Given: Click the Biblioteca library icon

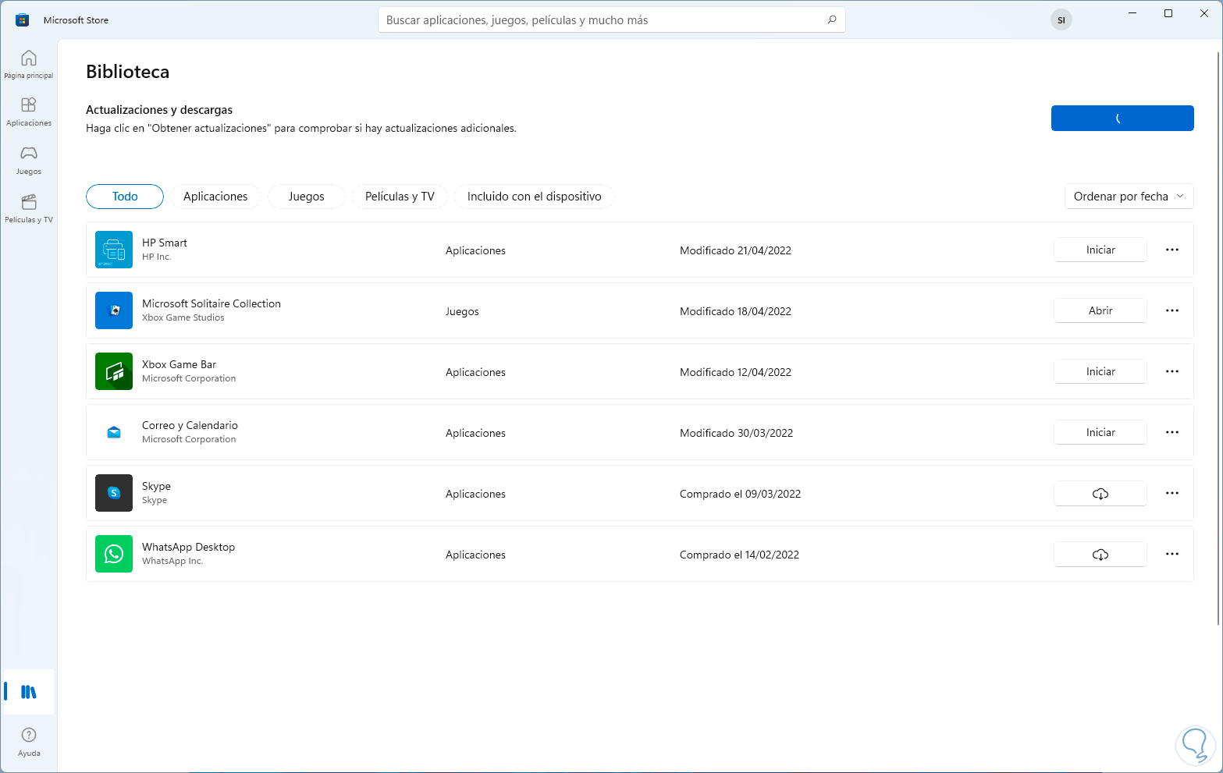Looking at the screenshot, I should tap(29, 692).
